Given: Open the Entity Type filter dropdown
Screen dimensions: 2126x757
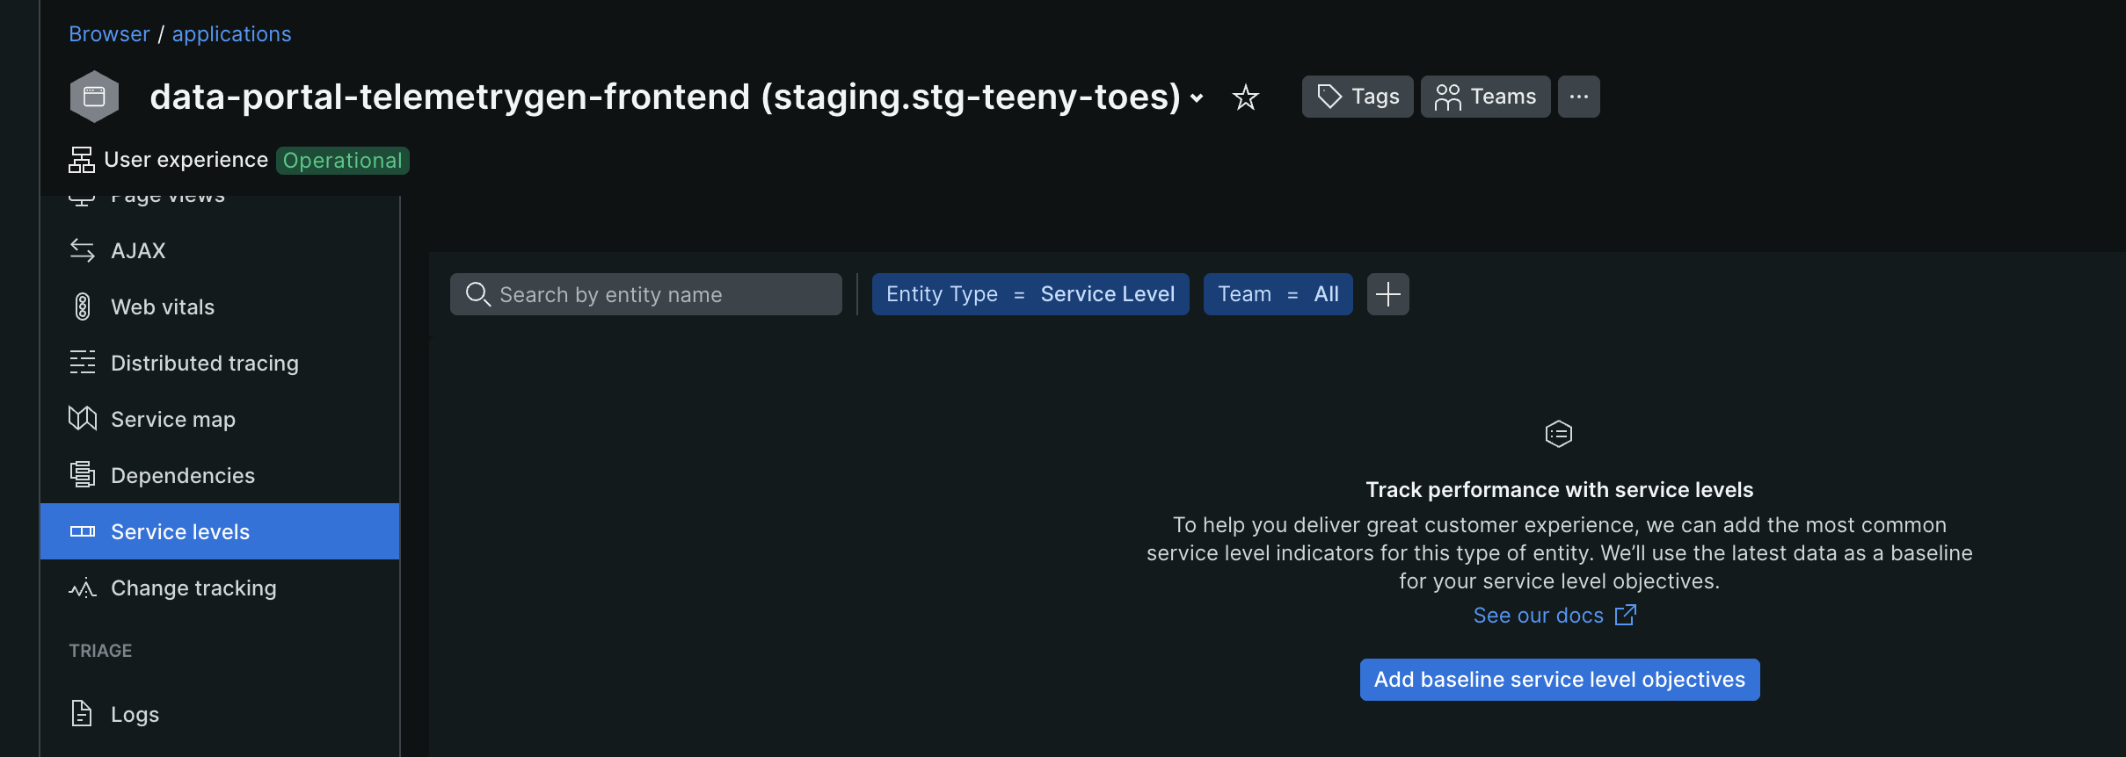Looking at the screenshot, I should 1030,294.
